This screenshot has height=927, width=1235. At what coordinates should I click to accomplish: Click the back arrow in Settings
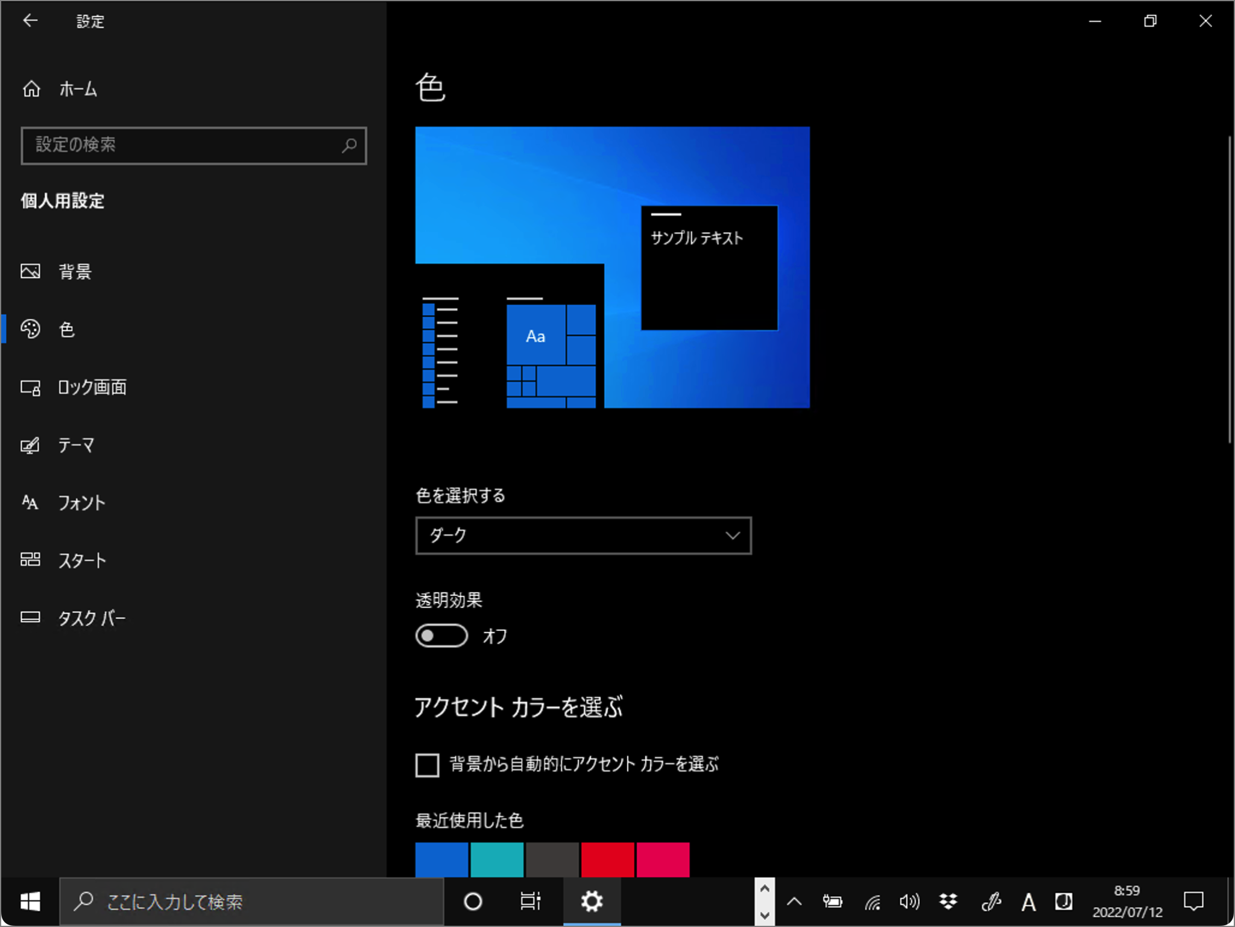pyautogui.click(x=31, y=21)
